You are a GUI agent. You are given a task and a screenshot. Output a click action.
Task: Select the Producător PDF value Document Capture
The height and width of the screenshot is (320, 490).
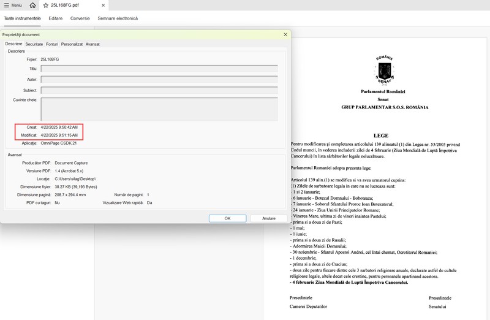pyautogui.click(x=71, y=163)
